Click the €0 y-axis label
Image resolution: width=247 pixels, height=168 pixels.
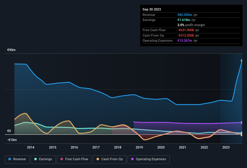(x=9, y=131)
